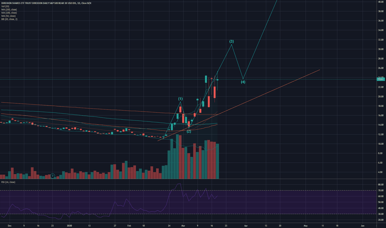Click the Dec label on time axis
Image resolution: width=386 pixels, height=228 pixels.
pyautogui.click(x=10, y=226)
